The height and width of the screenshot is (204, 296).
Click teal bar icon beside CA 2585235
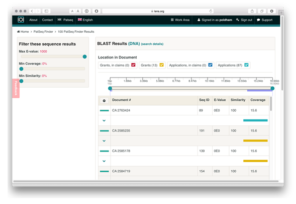coord(104,131)
